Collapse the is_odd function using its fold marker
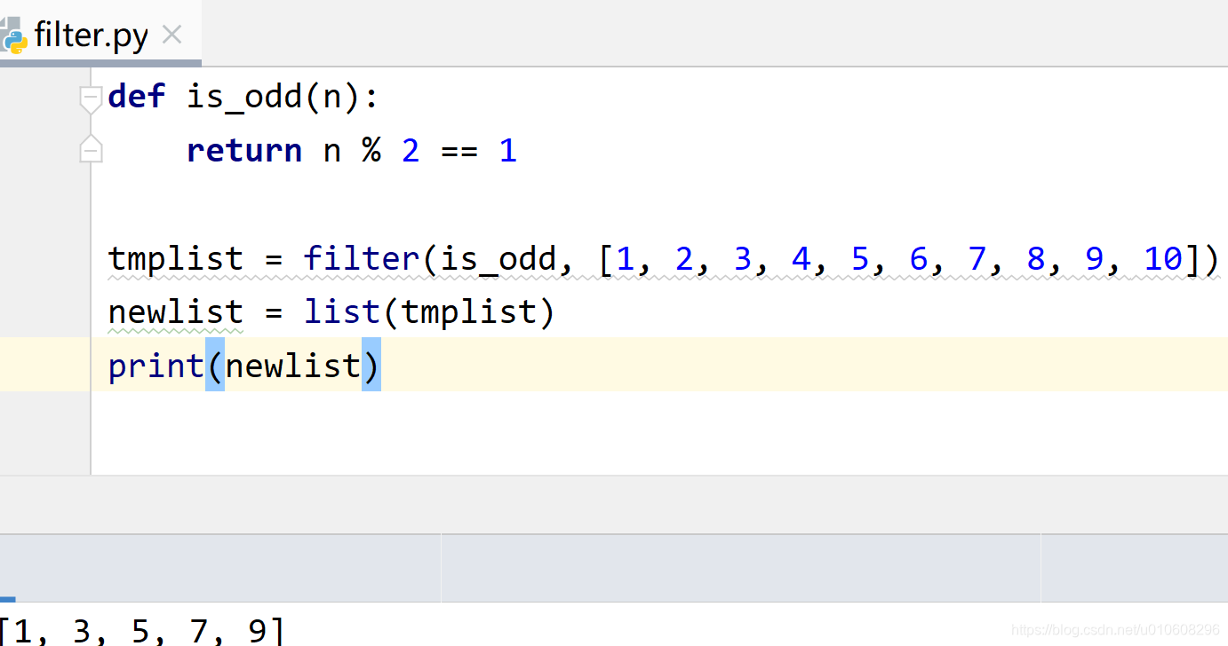 coord(90,96)
